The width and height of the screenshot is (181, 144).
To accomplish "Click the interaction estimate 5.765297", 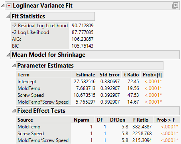I will [x=86, y=102].
